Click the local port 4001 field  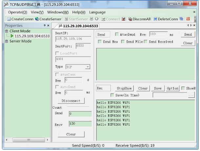[73, 59]
